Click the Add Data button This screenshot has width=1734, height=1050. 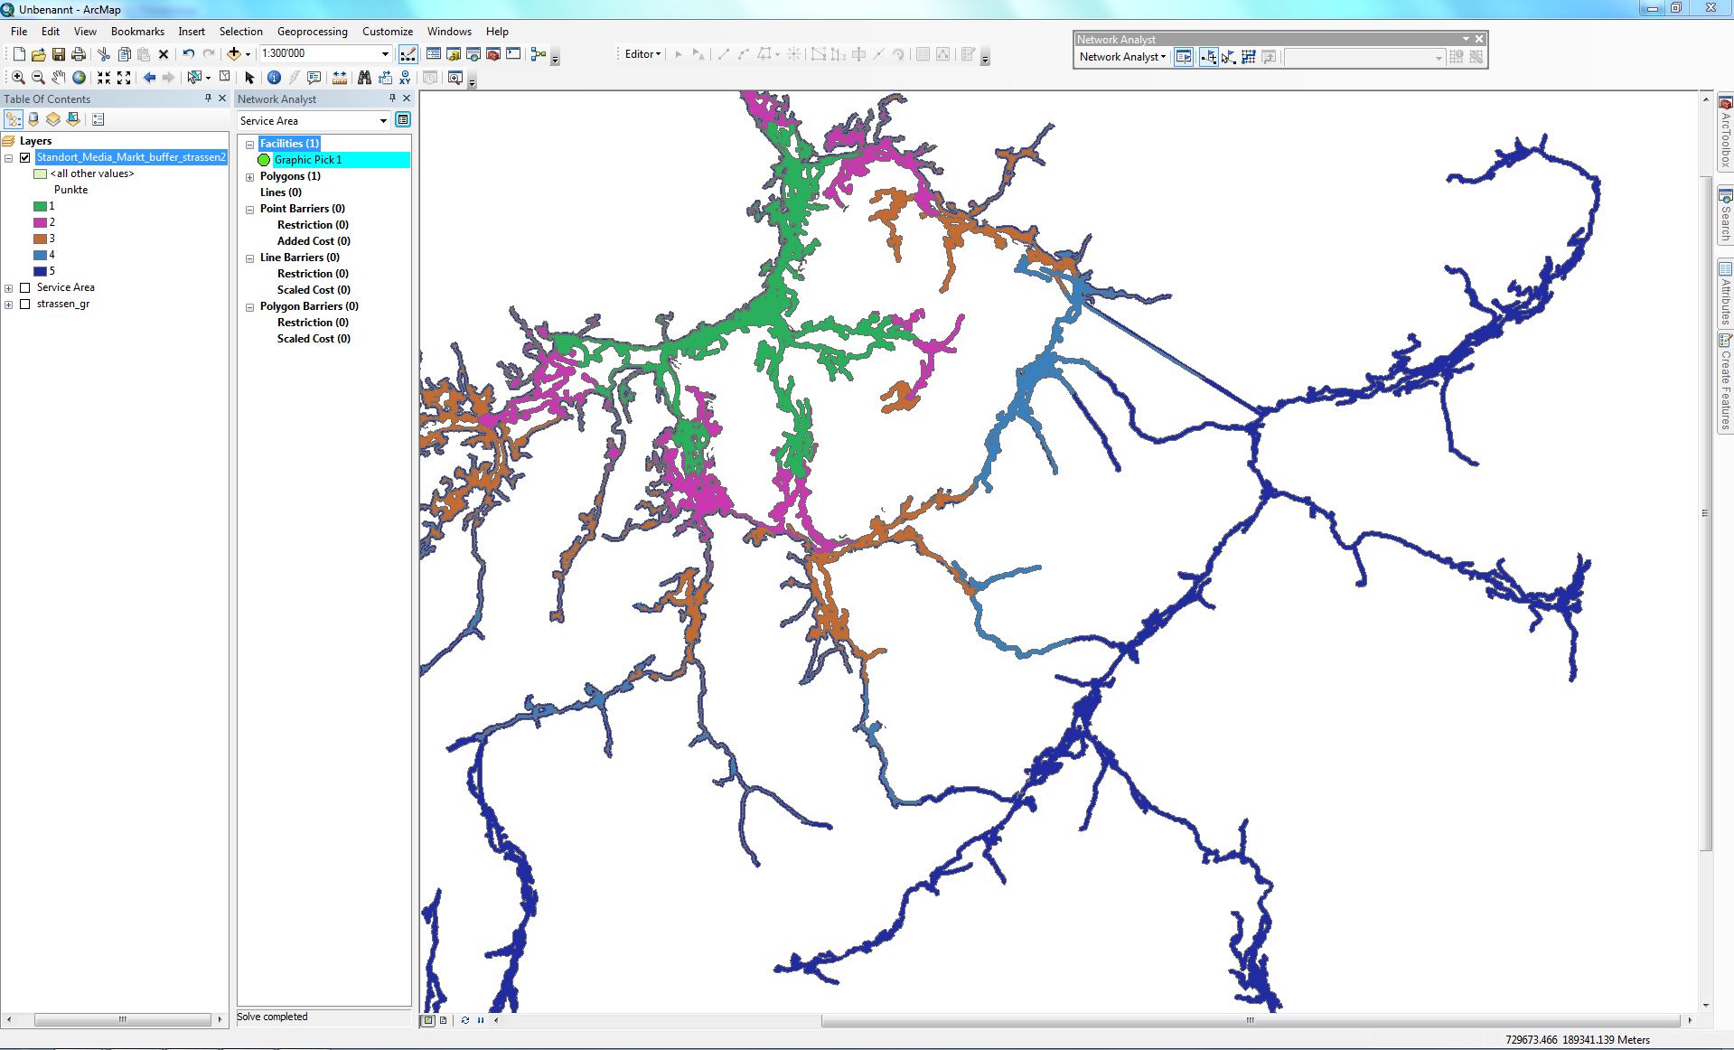pyautogui.click(x=233, y=54)
